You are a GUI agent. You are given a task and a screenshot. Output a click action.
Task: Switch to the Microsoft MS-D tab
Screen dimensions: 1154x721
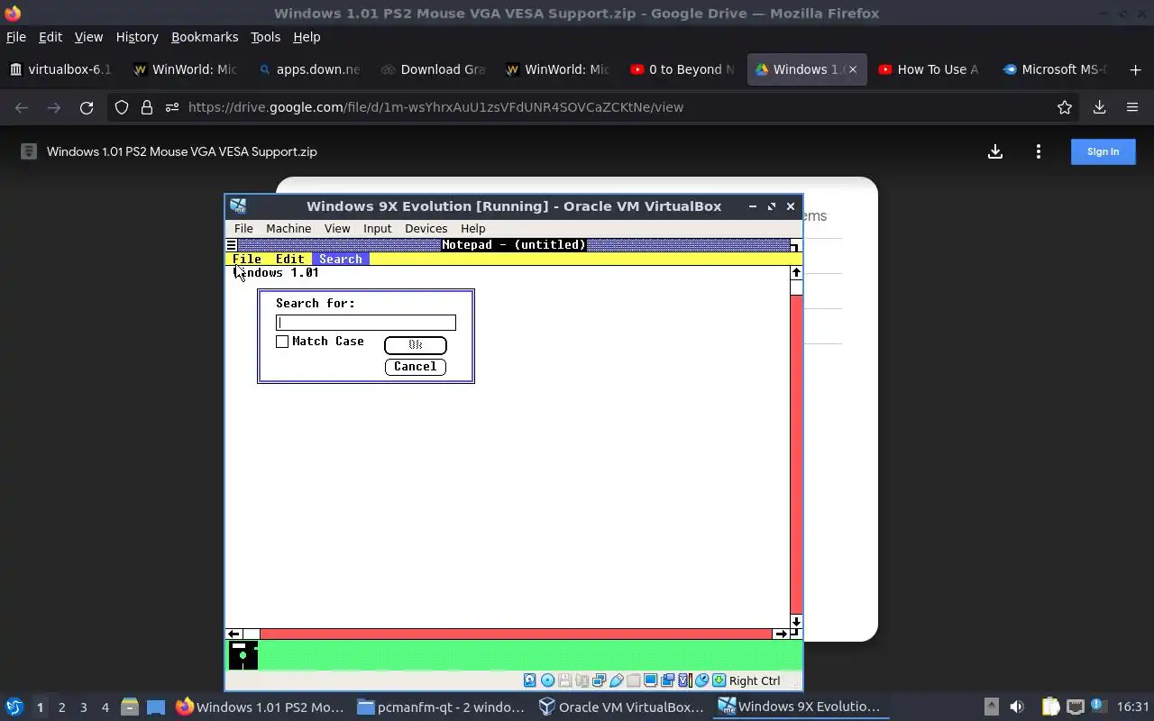coord(1055,69)
